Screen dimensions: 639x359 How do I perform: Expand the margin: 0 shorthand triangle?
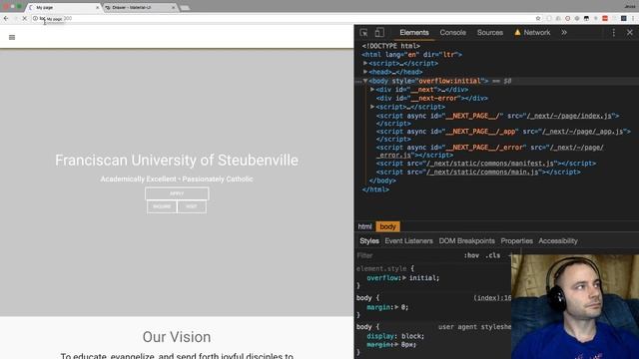pos(396,307)
